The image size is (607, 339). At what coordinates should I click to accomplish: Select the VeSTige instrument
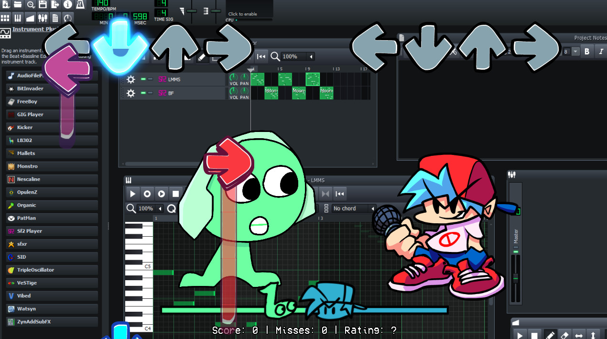click(x=52, y=283)
